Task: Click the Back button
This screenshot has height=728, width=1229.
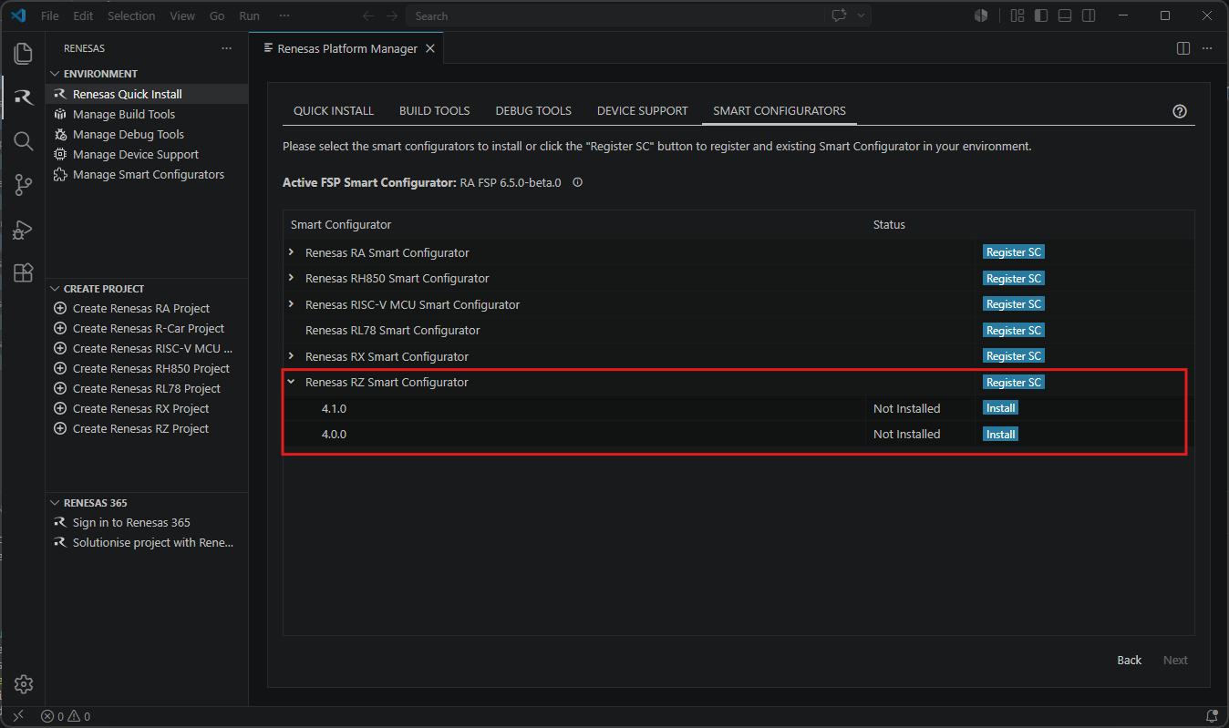Action: point(1129,660)
